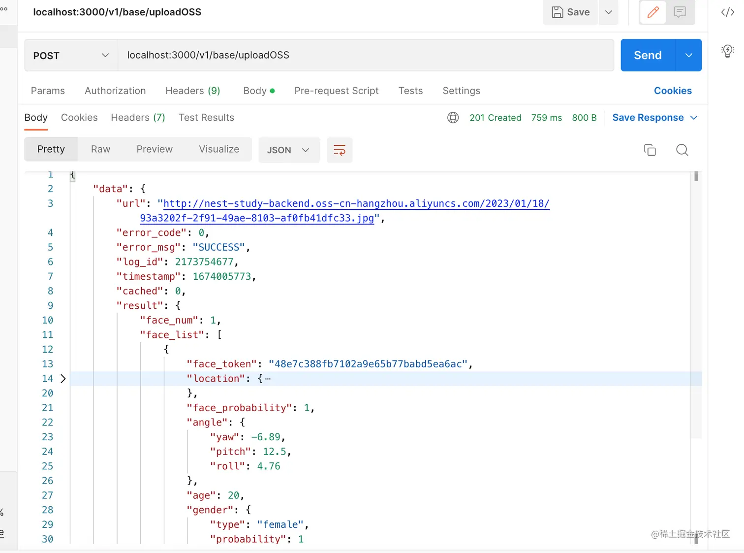744x553 pixels.
Task: Open the code snippet icon
Action: (728, 12)
